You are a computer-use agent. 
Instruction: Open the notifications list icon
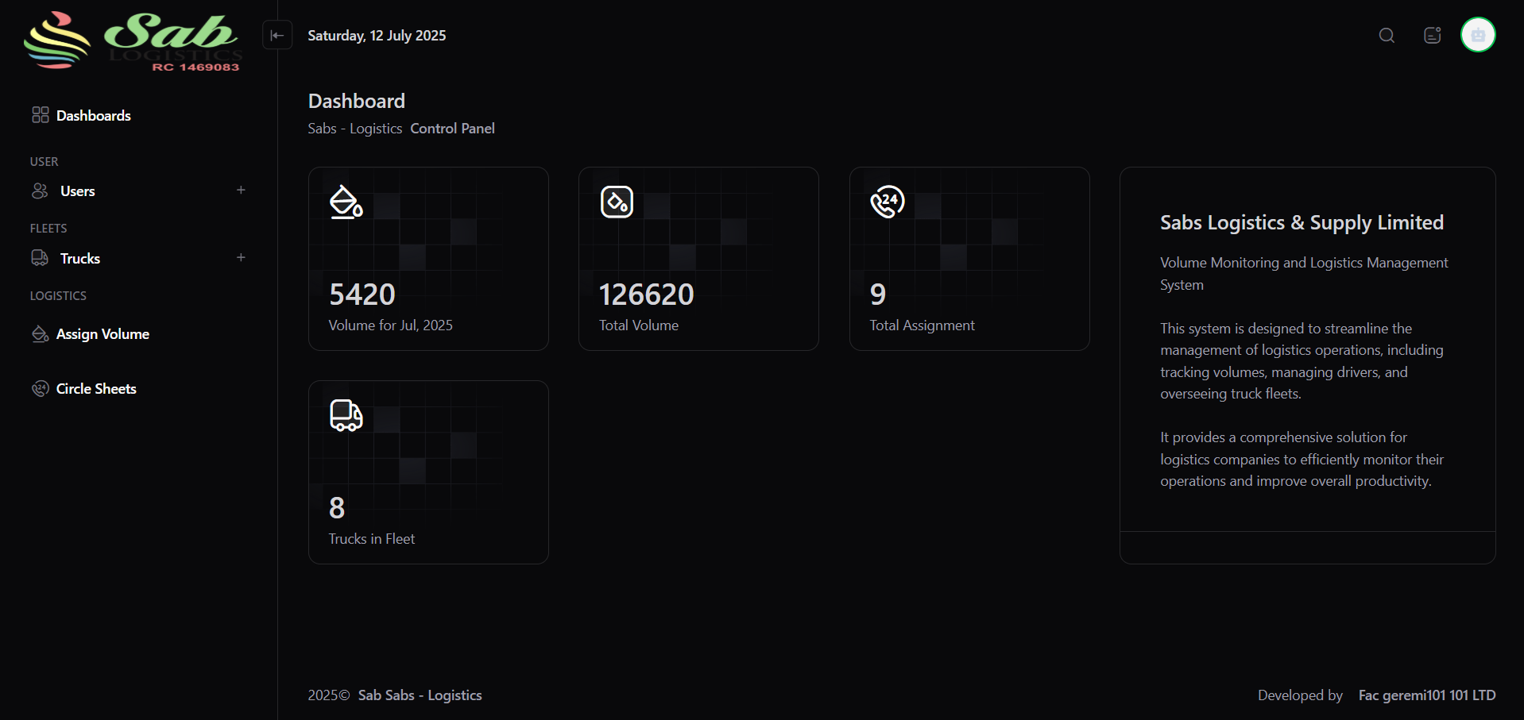[x=1432, y=35]
